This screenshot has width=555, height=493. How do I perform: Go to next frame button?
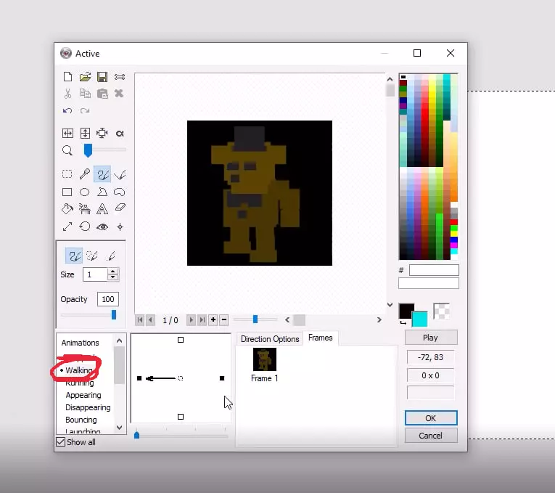[x=191, y=319]
